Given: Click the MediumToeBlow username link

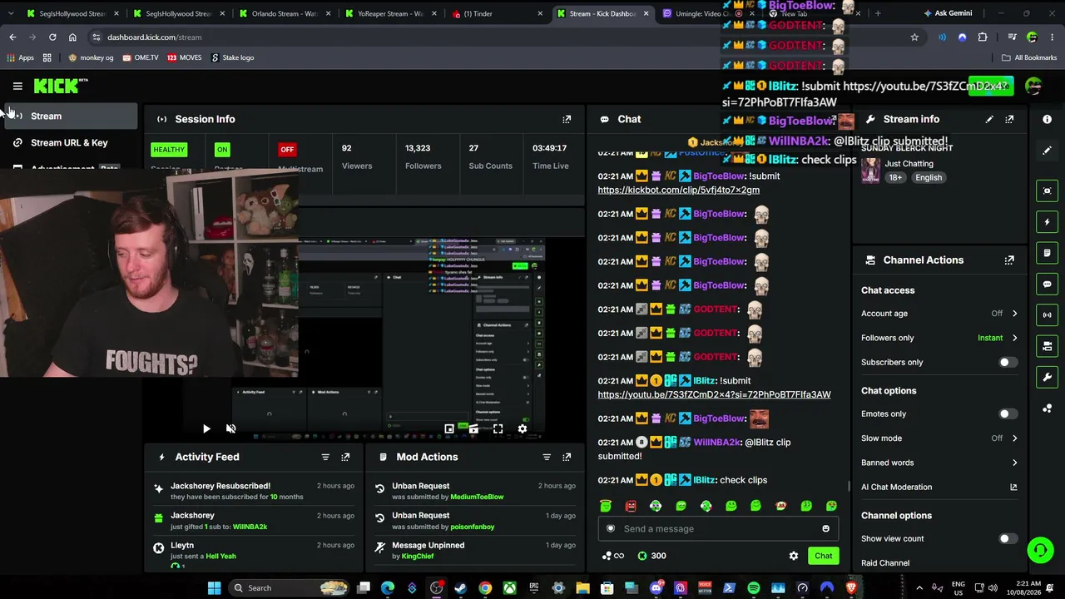Looking at the screenshot, I should [477, 498].
